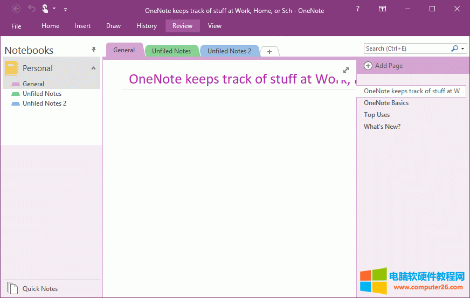Close the OneNote window
This screenshot has height=298, width=470.
(457, 9)
